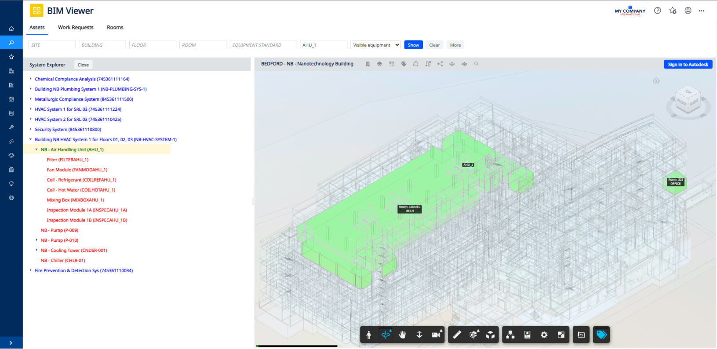This screenshot has height=349, width=717.
Task: Toggle the blue labels tag button
Action: coord(601,335)
